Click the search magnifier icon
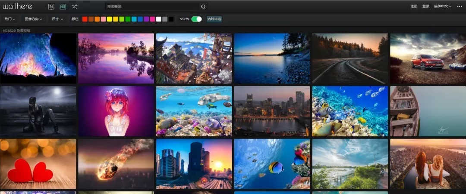Screen dimensions: 466x194 point(203,7)
